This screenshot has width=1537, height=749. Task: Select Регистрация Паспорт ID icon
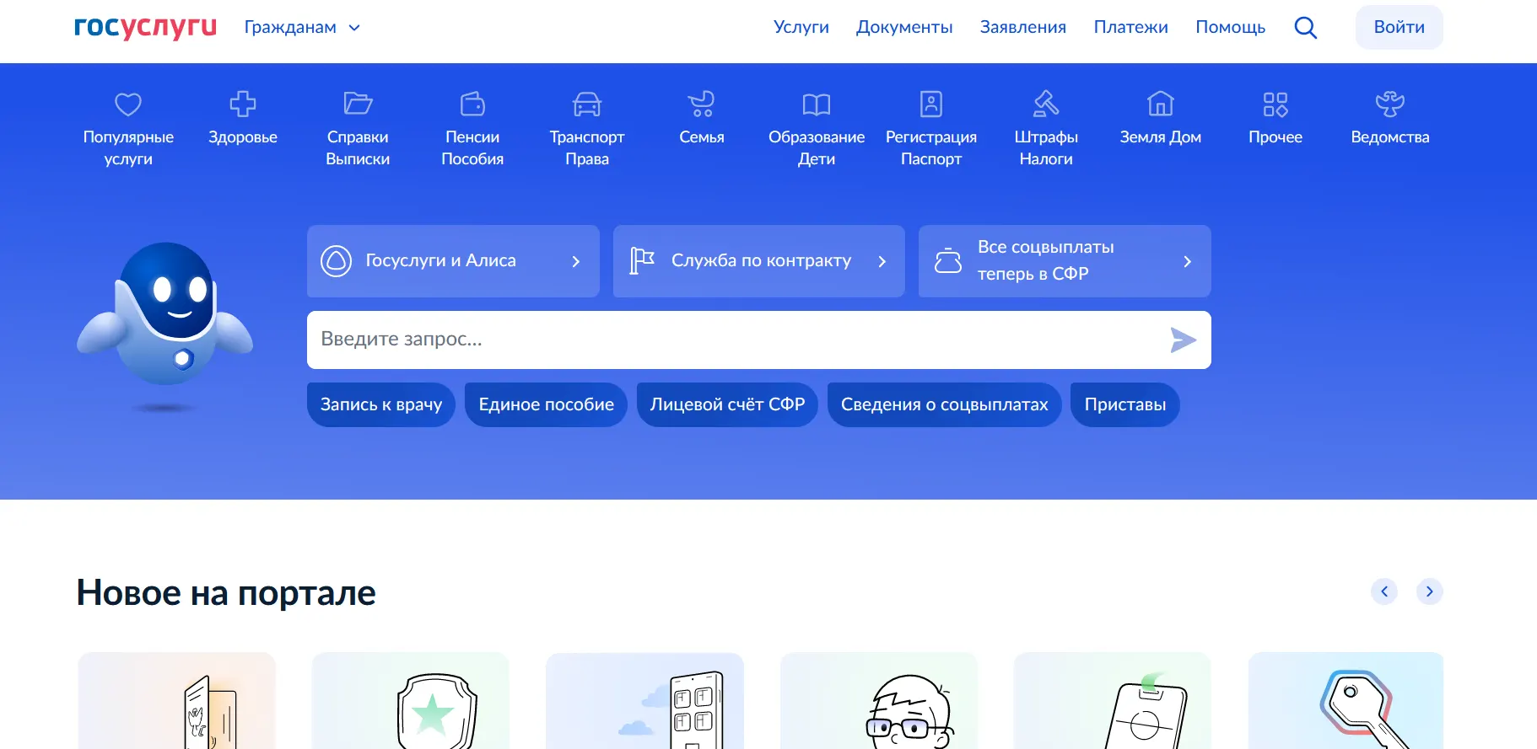coord(931,104)
